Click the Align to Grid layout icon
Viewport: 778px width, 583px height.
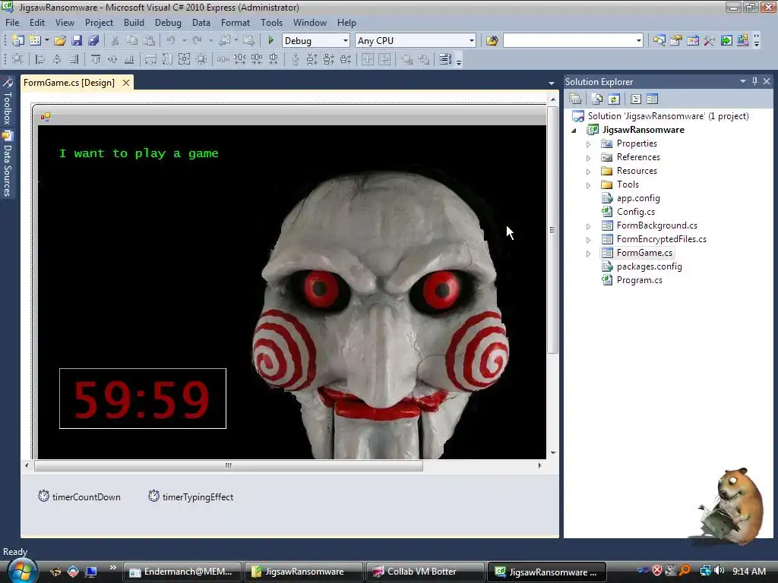[18, 59]
